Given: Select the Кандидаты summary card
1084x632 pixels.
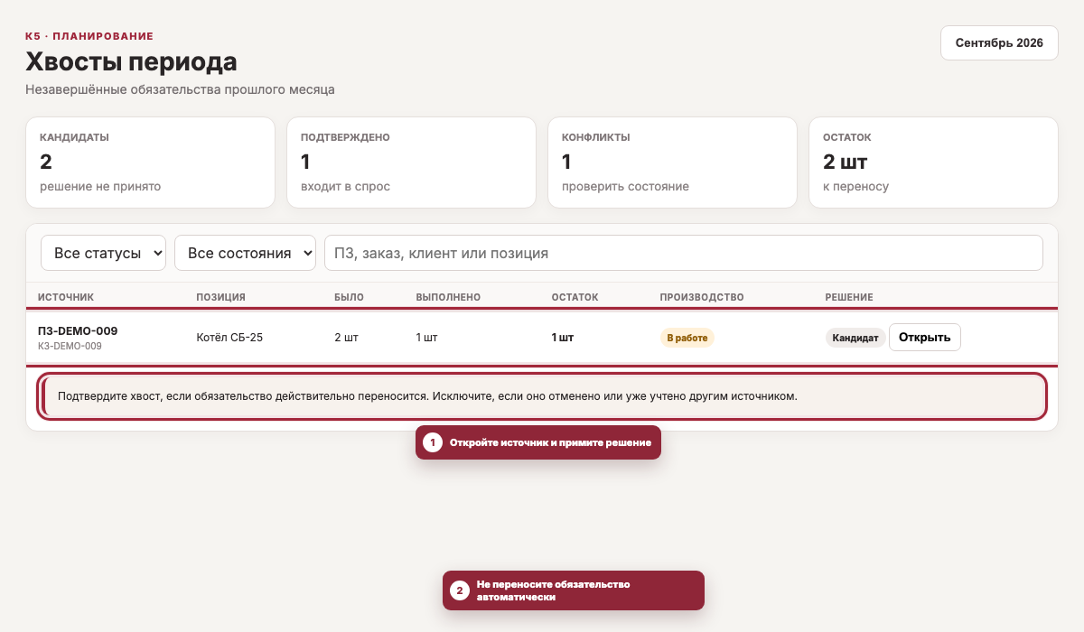Looking at the screenshot, I should (150, 163).
